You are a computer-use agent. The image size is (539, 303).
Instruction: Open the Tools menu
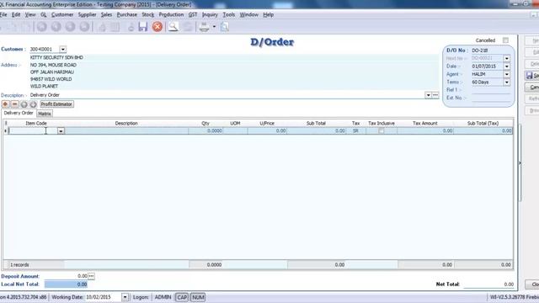tap(228, 15)
